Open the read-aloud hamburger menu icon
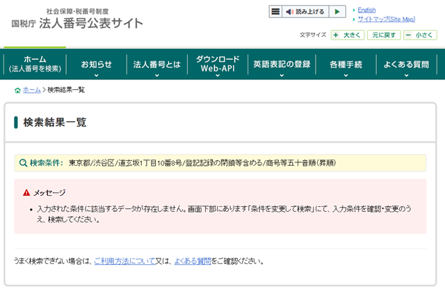Viewport: 445px width, 294px height. pyautogui.click(x=276, y=12)
